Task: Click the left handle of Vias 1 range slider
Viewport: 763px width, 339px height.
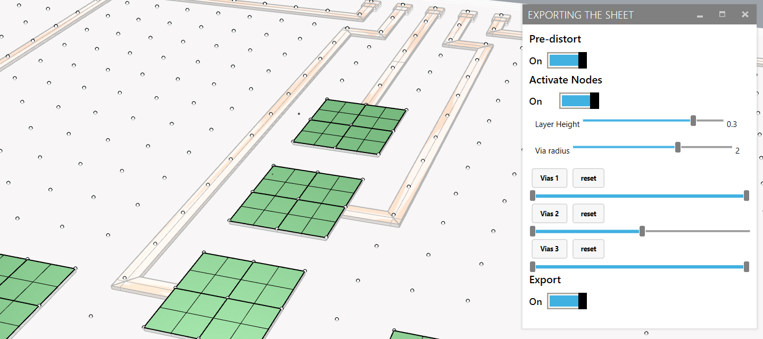Action: (x=533, y=196)
